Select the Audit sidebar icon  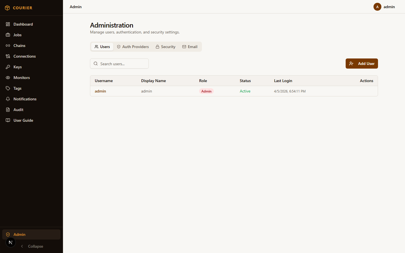[x=8, y=110]
